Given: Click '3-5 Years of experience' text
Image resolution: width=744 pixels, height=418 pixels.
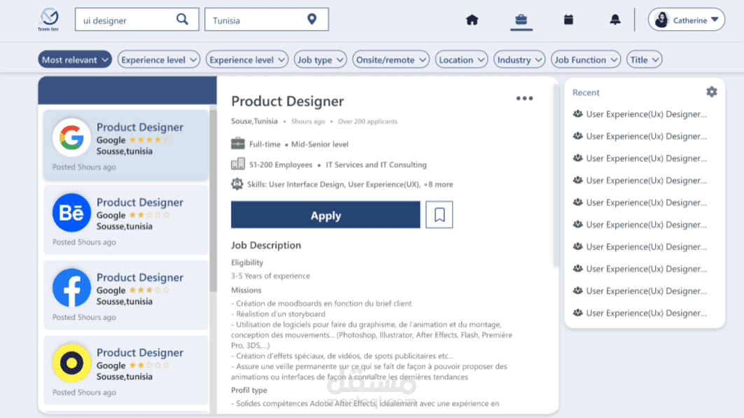Looking at the screenshot, I should click(x=270, y=276).
